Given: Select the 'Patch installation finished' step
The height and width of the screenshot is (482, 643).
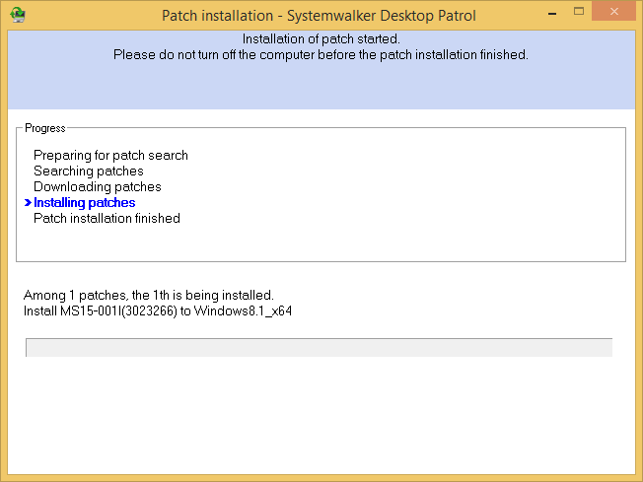Looking at the screenshot, I should [x=107, y=218].
